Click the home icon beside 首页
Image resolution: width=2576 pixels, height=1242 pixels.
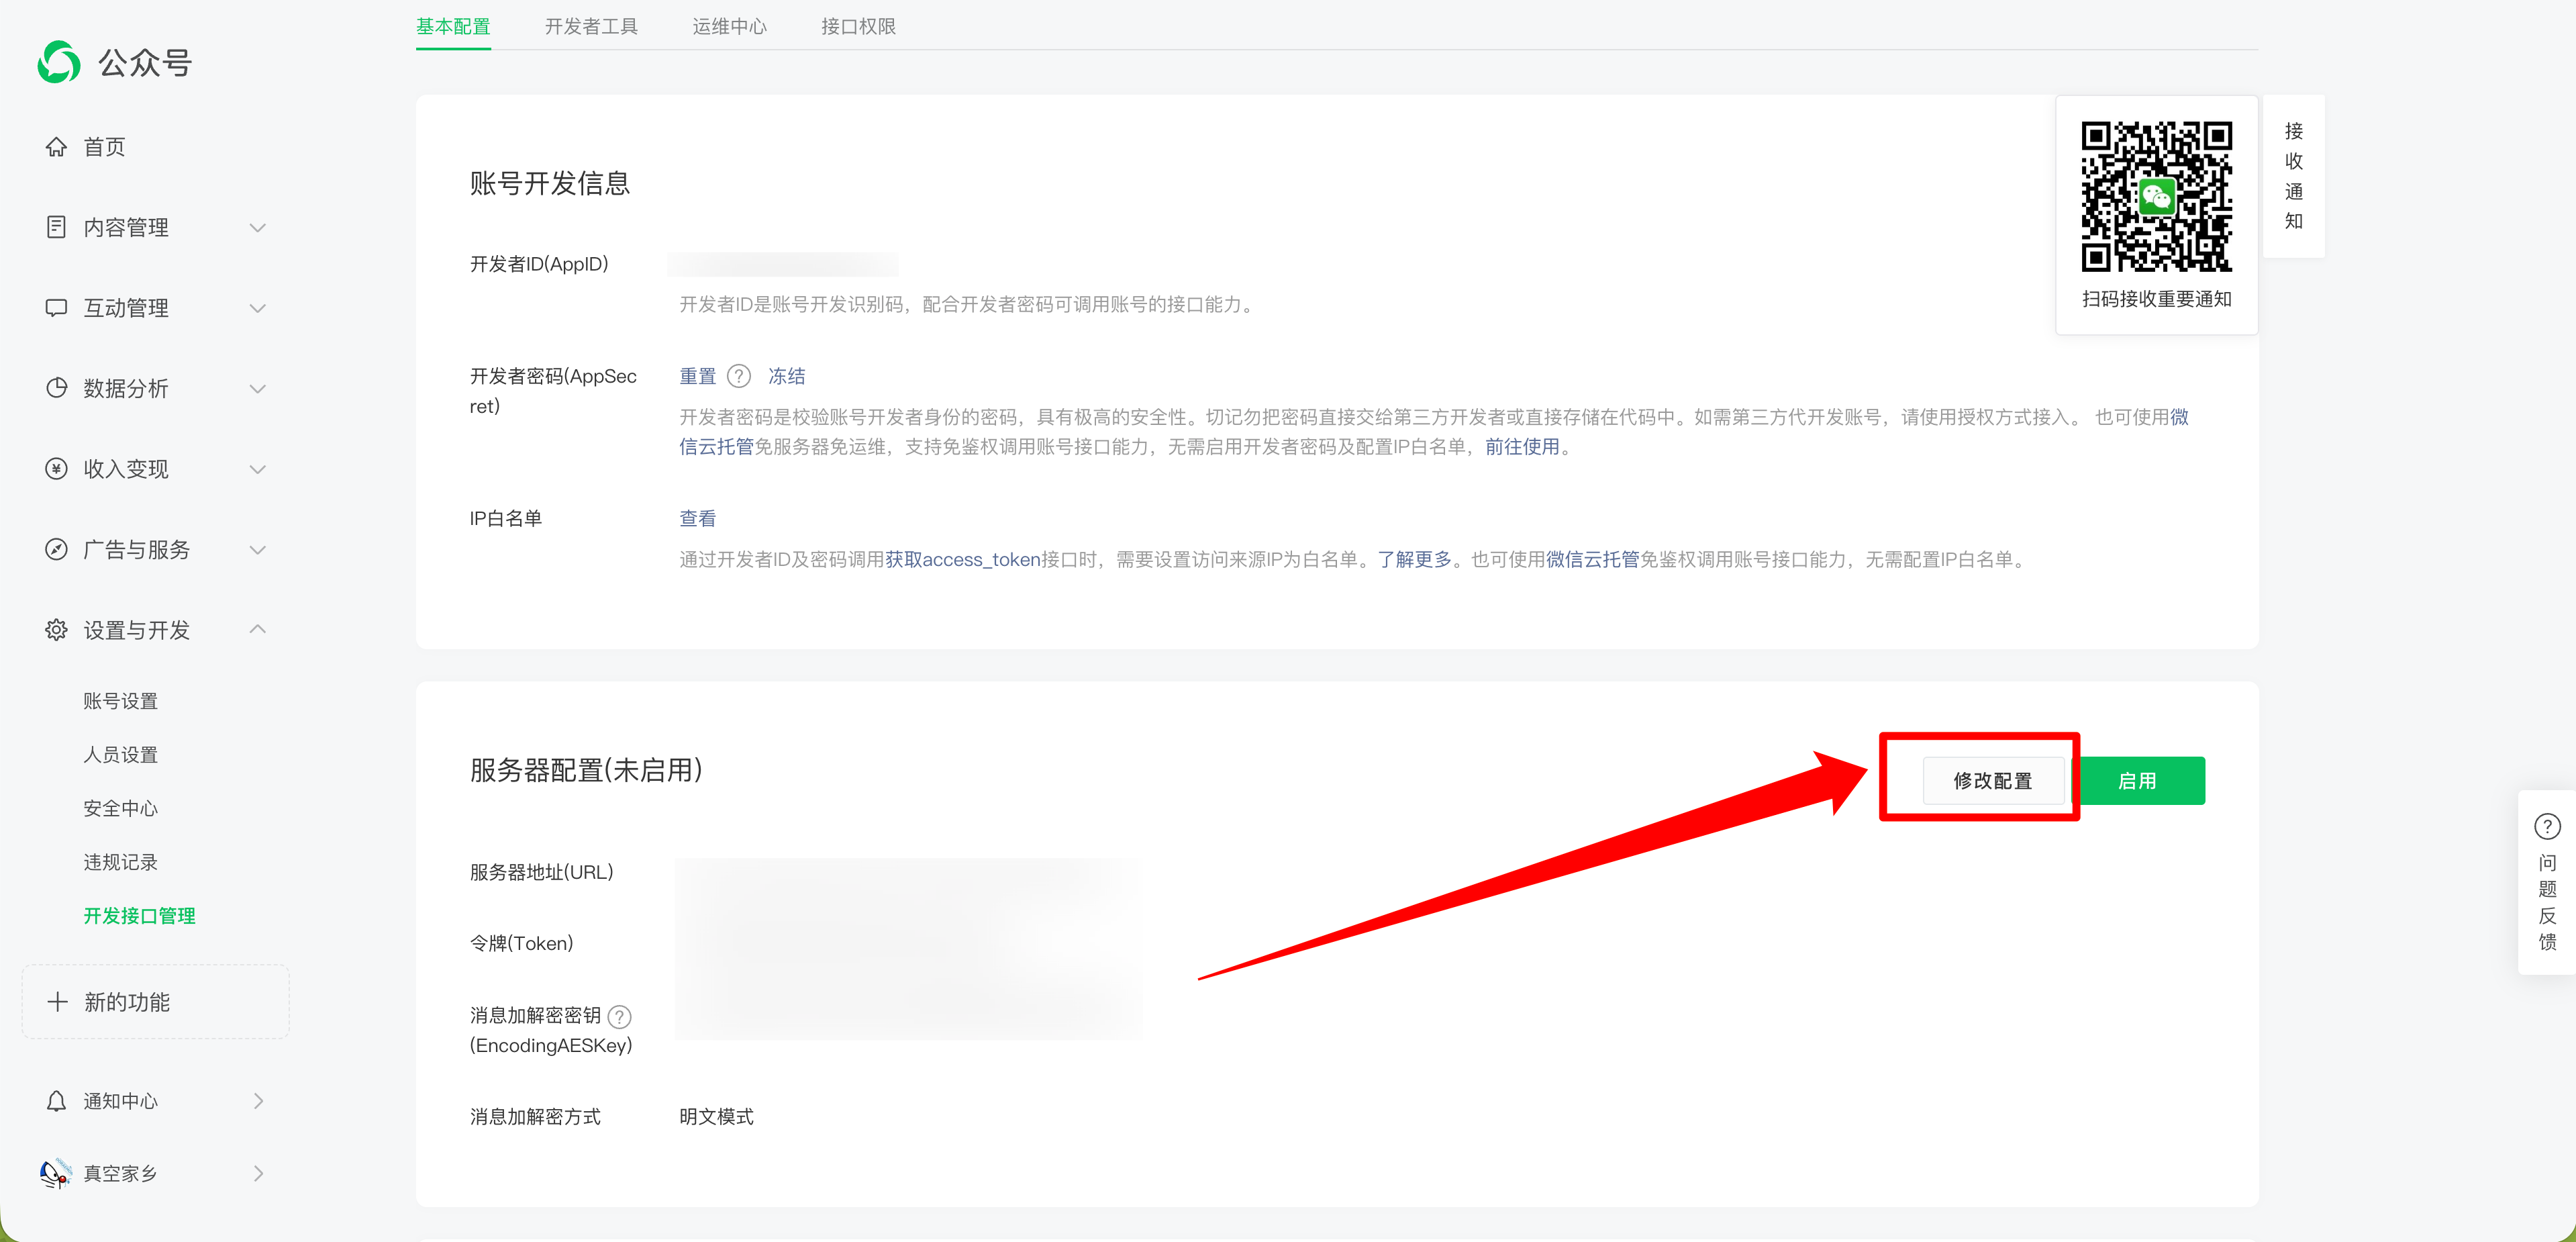[x=56, y=147]
